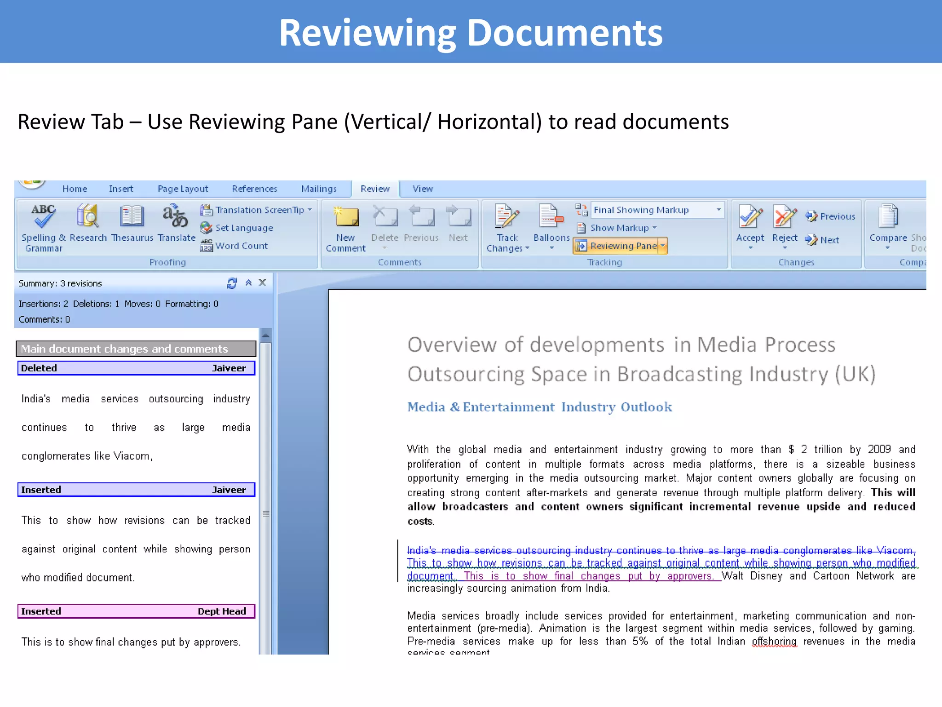Open the References tab

[254, 189]
